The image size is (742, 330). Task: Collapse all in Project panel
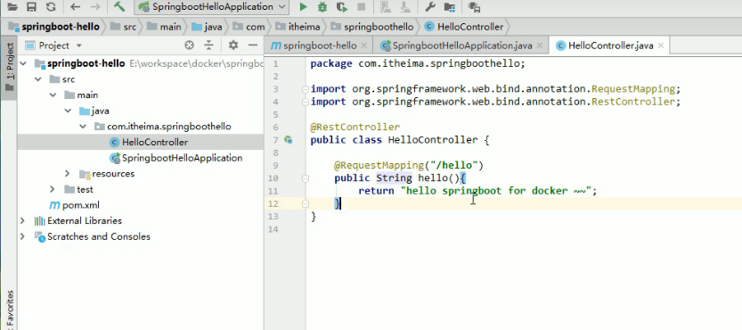(x=208, y=45)
